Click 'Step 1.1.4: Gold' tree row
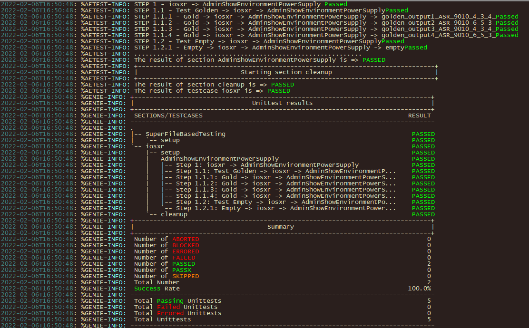529x328 pixels. coord(286,196)
